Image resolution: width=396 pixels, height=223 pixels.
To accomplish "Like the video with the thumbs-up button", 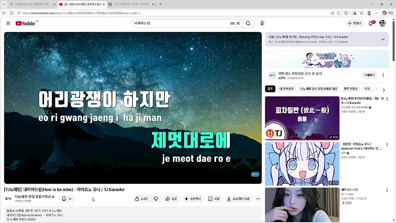I will pos(141,199).
